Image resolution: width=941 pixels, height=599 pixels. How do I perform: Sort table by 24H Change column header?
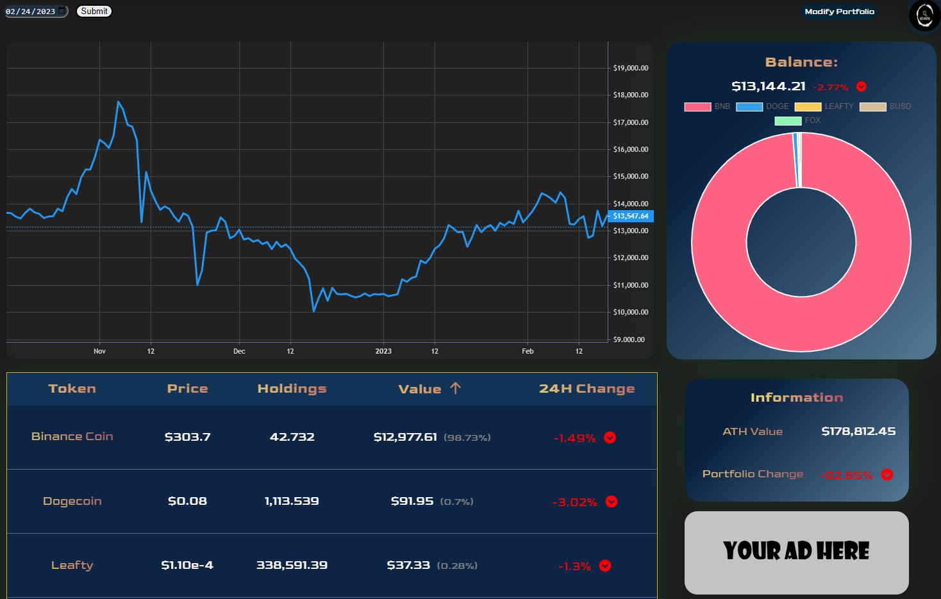[x=587, y=388]
